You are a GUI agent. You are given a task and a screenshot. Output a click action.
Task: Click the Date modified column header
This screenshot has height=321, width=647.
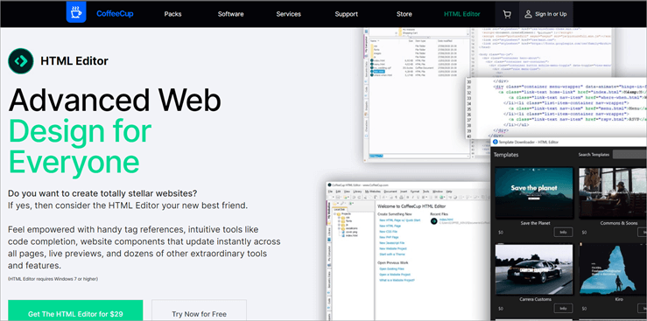point(446,41)
